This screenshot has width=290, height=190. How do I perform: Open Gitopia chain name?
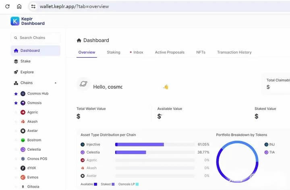point(33,187)
